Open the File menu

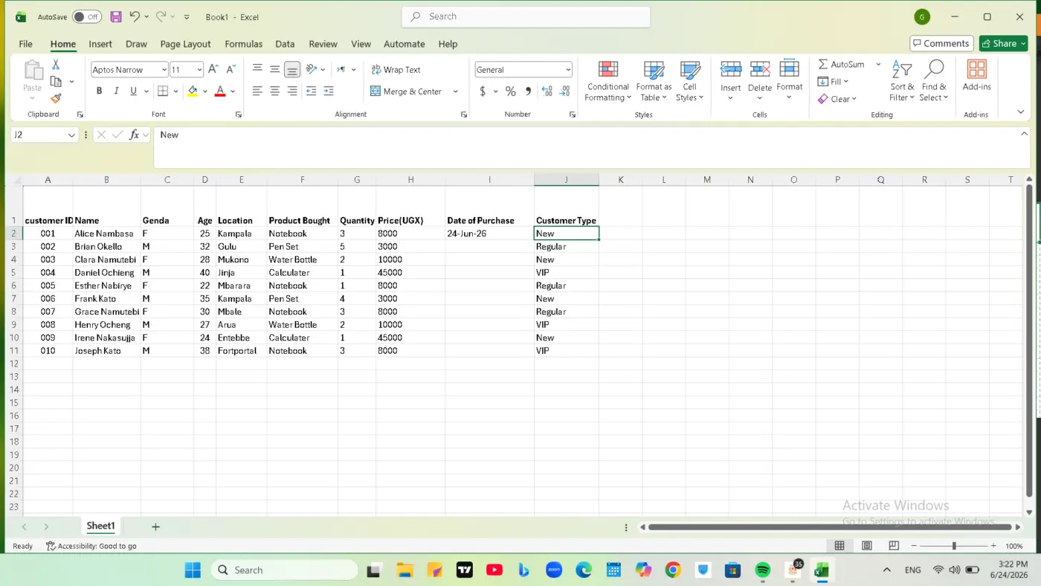[25, 44]
